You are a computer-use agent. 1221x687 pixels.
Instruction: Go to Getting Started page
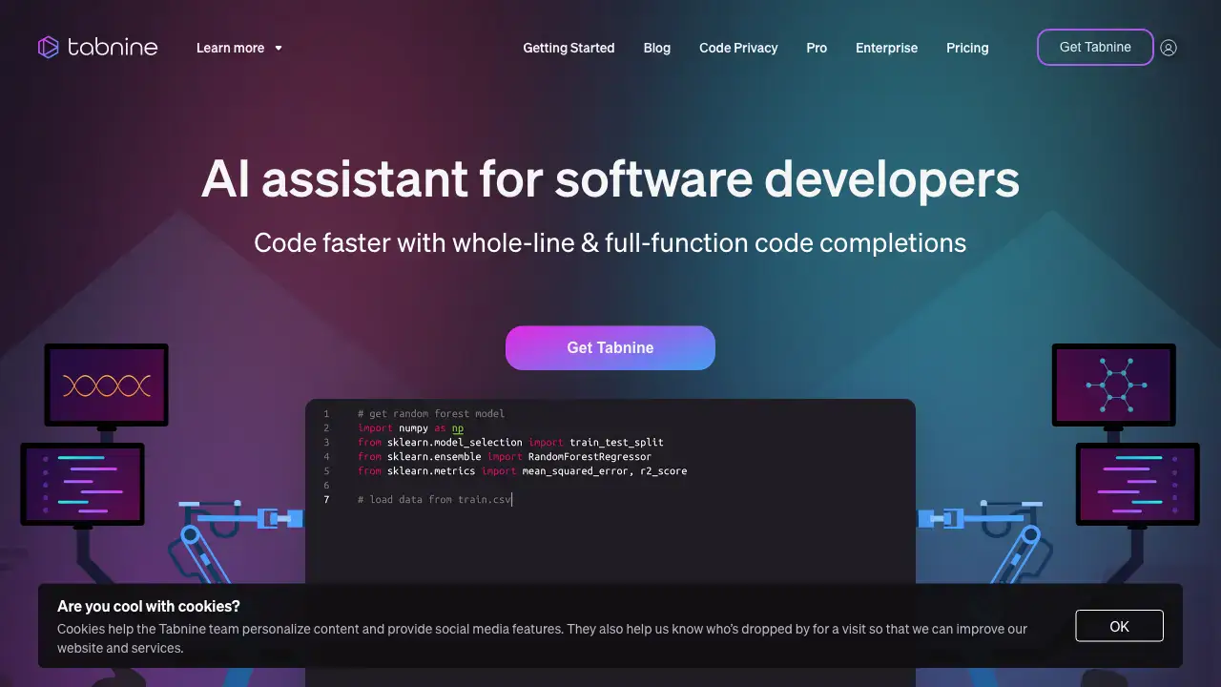(569, 48)
